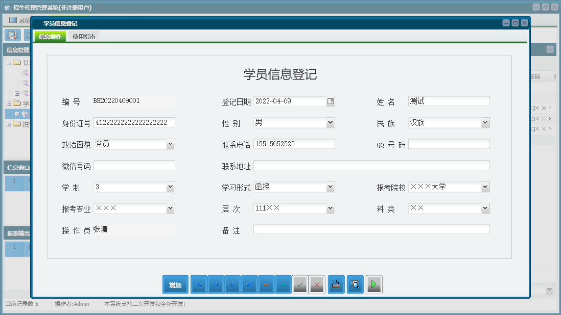Switch to the 使用指南 tab

[x=84, y=36]
